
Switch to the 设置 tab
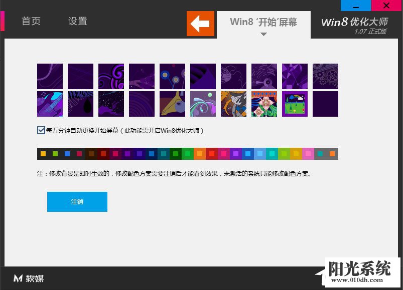coord(76,21)
